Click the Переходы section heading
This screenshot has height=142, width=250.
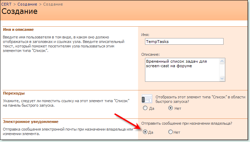point(14,93)
